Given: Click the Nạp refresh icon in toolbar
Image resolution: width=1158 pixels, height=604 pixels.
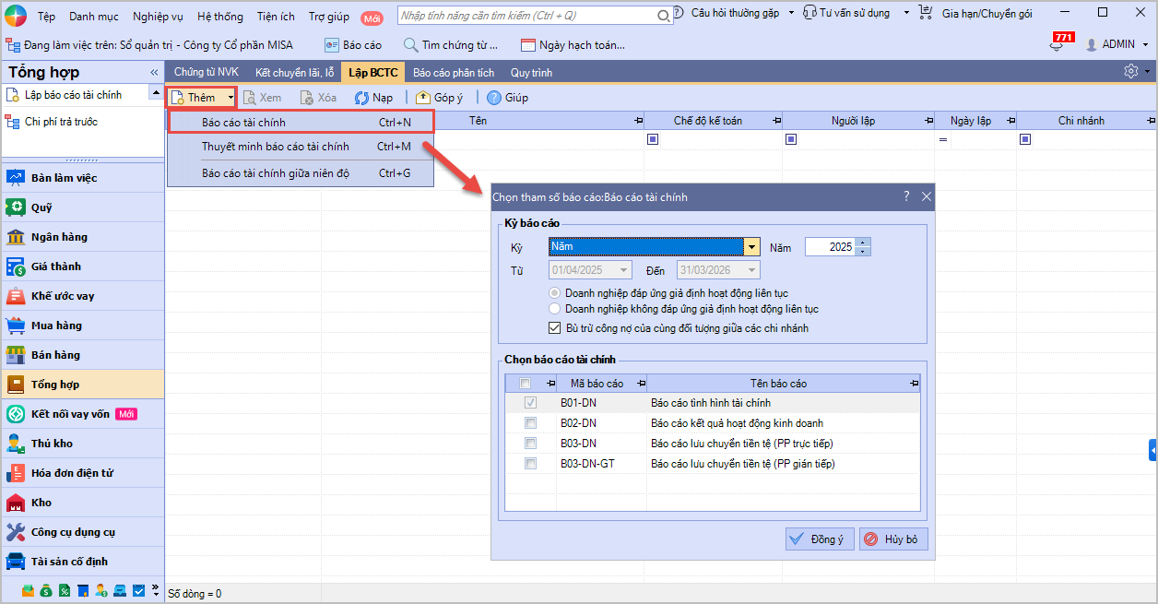Looking at the screenshot, I should (362, 98).
